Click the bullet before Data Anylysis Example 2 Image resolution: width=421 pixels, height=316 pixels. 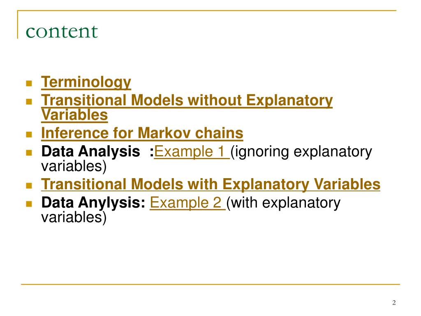coord(29,204)
